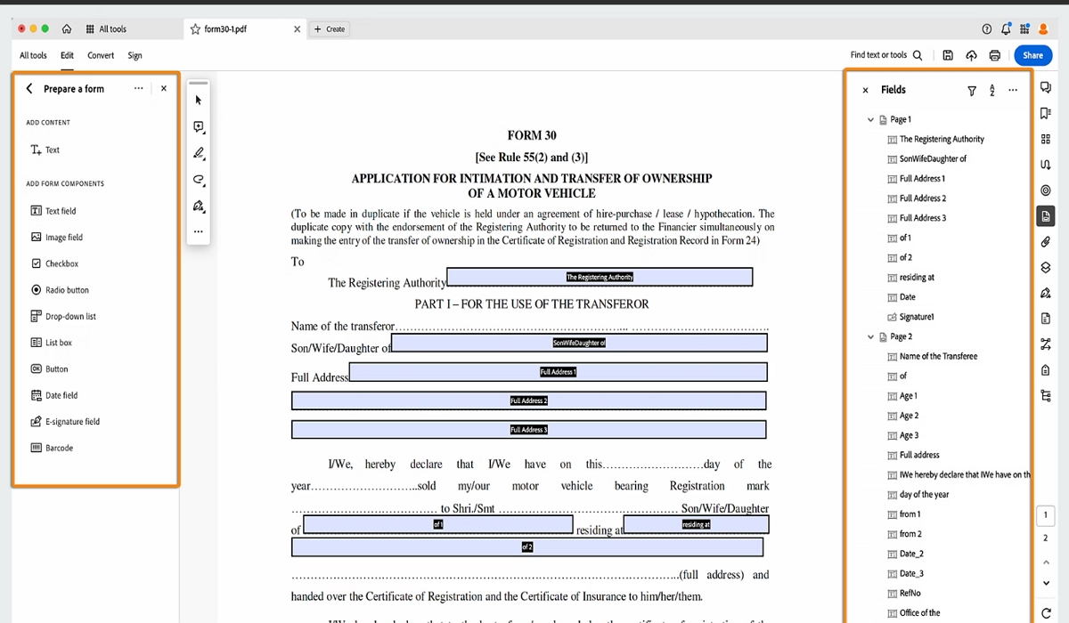Open the page thumbnails grid icon

[x=1046, y=139]
